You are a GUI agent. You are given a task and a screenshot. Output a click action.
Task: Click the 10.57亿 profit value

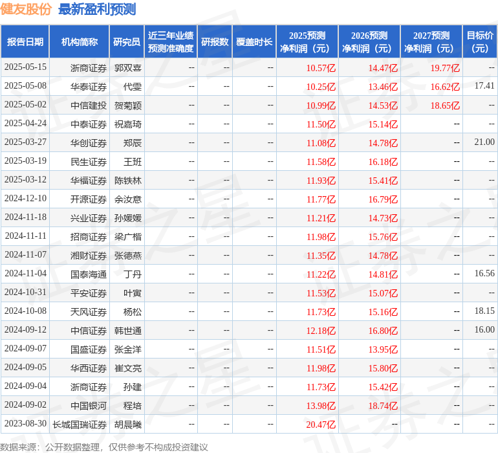321,68
